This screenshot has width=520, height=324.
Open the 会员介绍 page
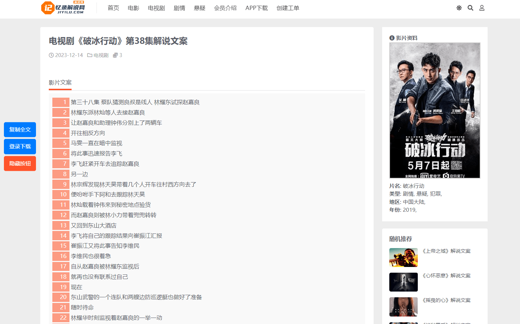click(225, 8)
